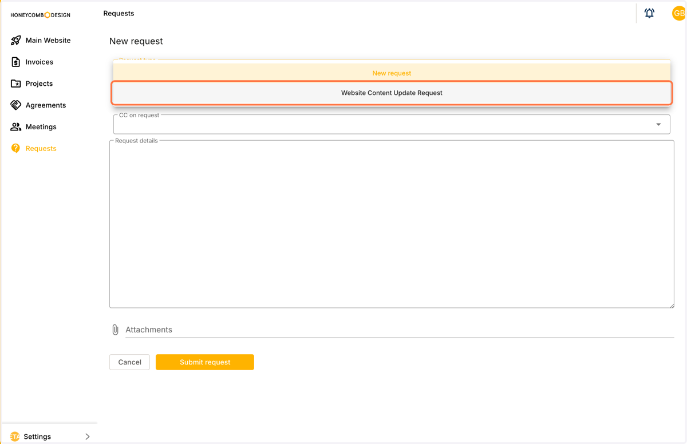Click the New request heading
This screenshot has height=444, width=687.
pyautogui.click(x=136, y=41)
